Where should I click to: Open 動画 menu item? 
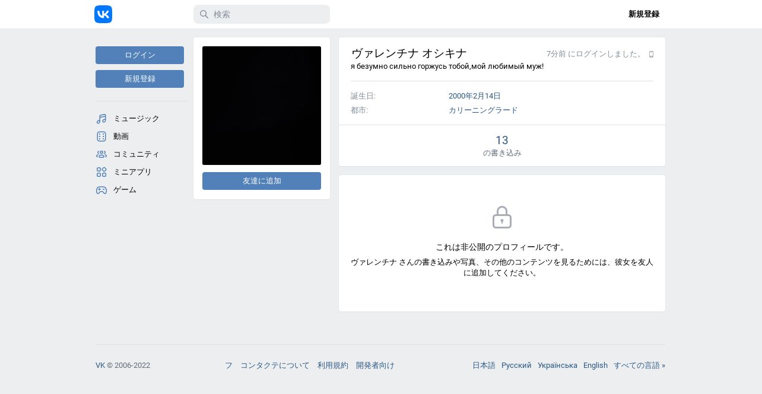tap(139, 136)
